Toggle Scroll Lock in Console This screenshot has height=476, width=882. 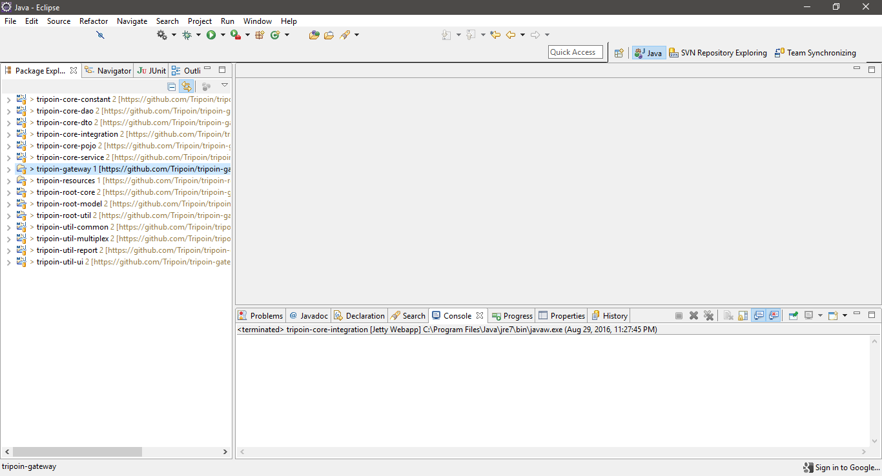pyautogui.click(x=743, y=315)
